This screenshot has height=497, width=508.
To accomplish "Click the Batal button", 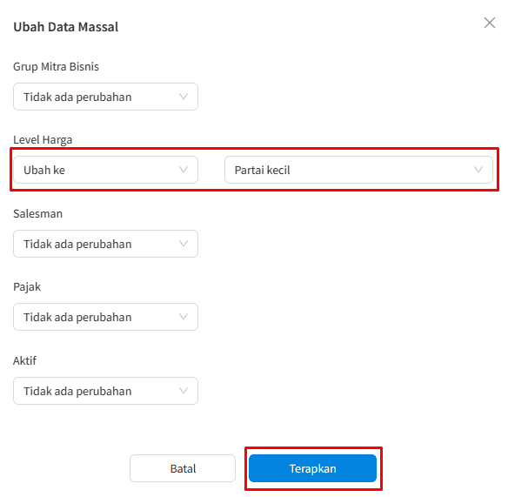I will (x=183, y=468).
